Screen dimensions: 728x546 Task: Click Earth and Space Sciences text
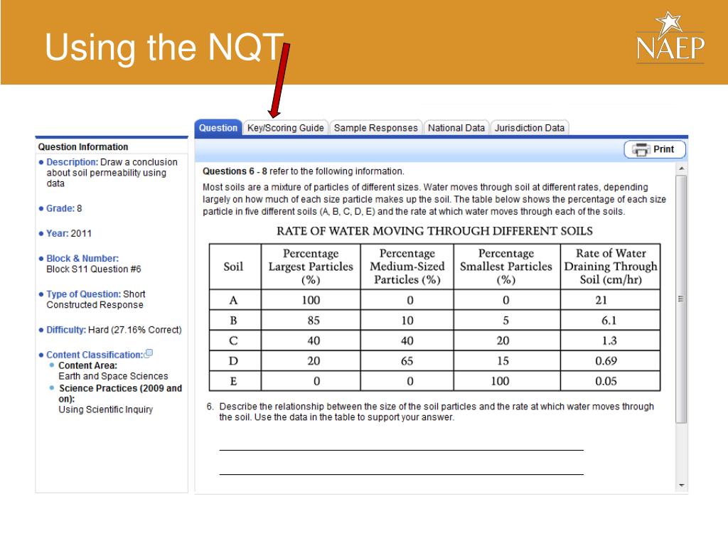(x=113, y=376)
